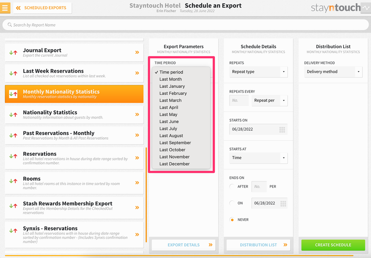
Task: Focus the Search by Report Name field
Action: point(185,25)
